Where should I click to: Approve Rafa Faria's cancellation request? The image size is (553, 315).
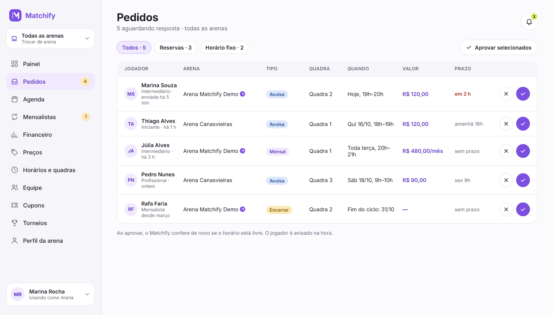click(523, 209)
